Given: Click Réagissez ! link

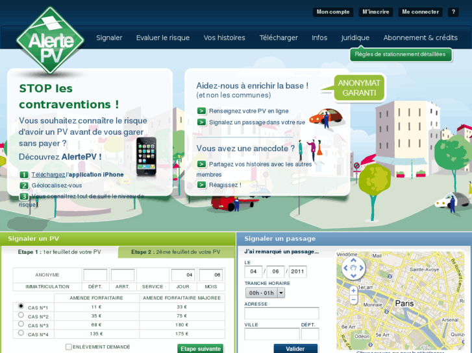Looking at the screenshot, I should pyautogui.click(x=225, y=185).
